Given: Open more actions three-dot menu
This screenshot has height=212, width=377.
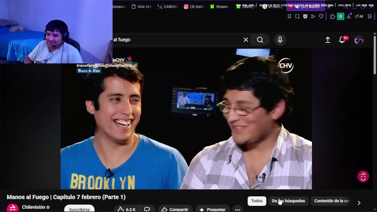Looking at the screenshot, I should tap(238, 209).
